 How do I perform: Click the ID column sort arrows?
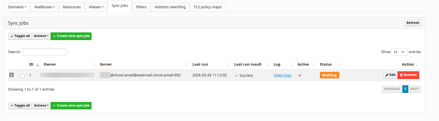pyautogui.click(x=38, y=64)
